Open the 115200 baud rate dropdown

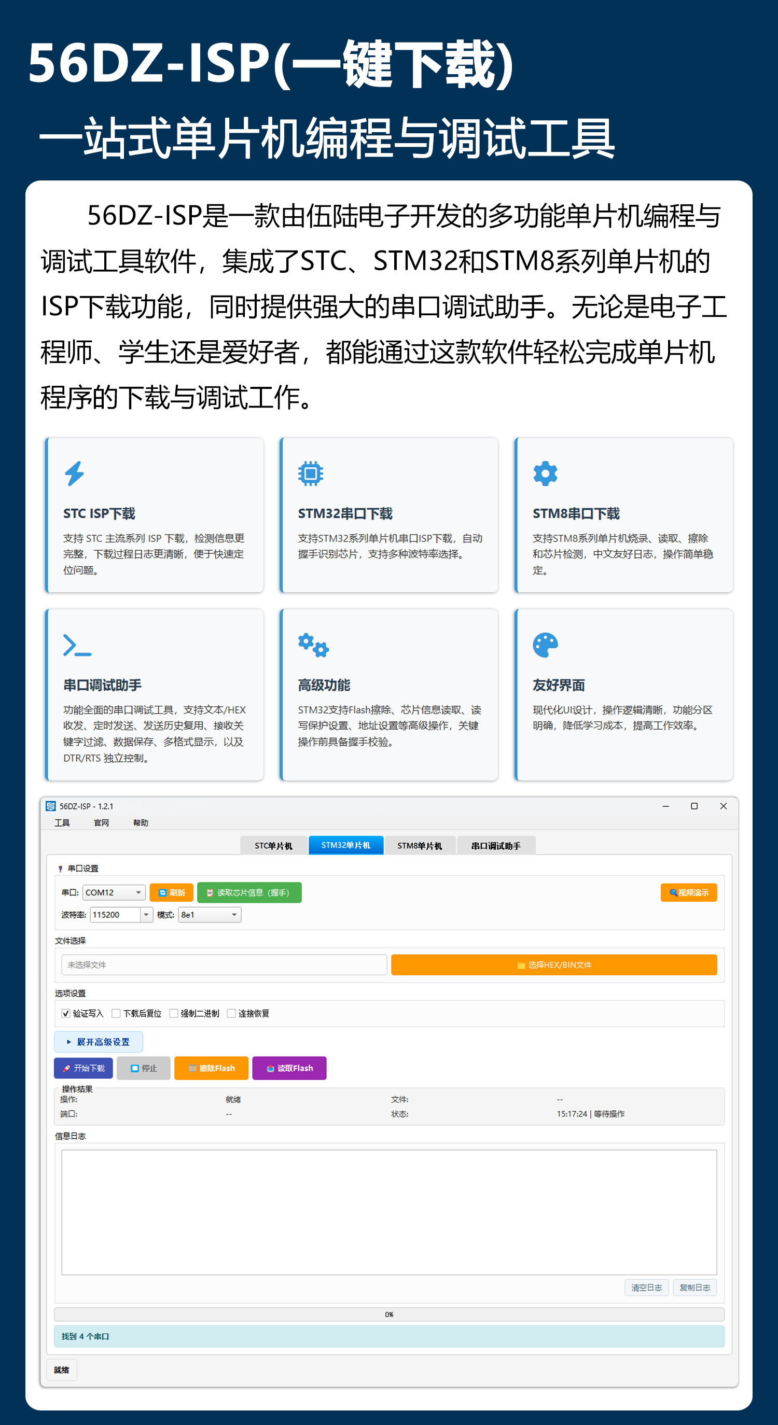[146, 914]
